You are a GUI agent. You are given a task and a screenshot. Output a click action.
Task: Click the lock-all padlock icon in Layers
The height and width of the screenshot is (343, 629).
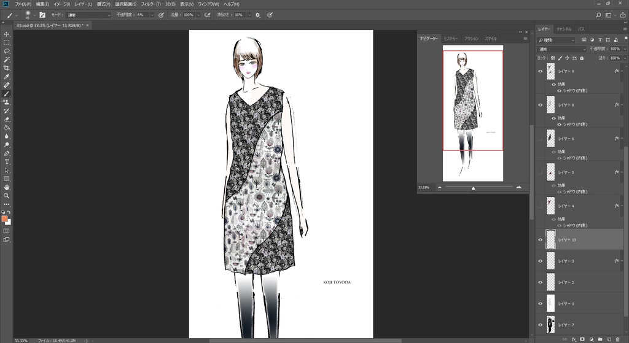582,58
